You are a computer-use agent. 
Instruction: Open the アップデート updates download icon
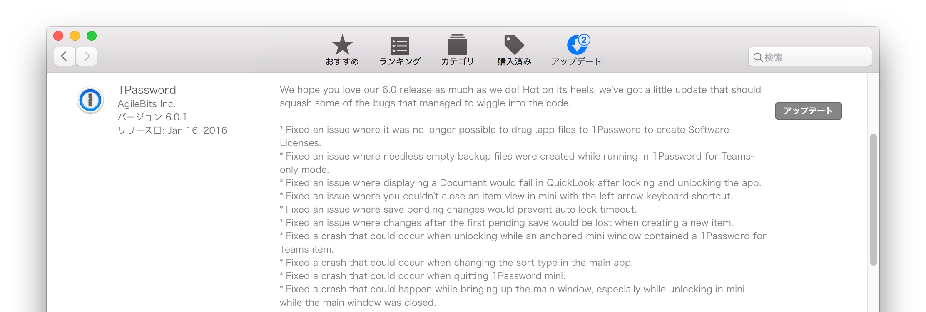click(x=577, y=45)
